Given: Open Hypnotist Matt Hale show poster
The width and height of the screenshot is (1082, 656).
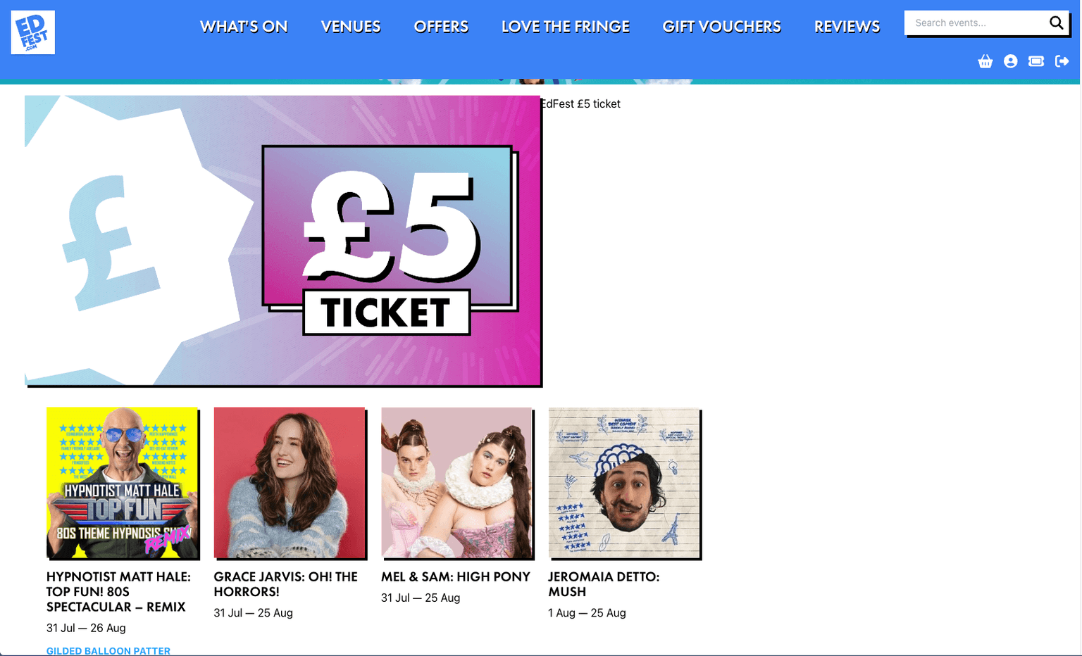Looking at the screenshot, I should pyautogui.click(x=123, y=484).
